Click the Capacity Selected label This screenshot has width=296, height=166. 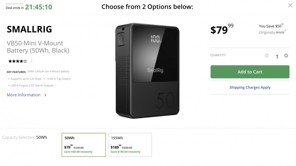tap(18, 137)
